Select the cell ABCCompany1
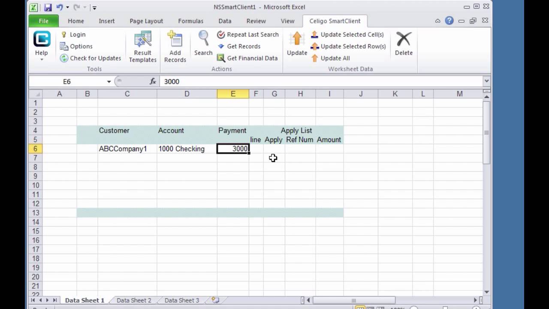 (127, 149)
